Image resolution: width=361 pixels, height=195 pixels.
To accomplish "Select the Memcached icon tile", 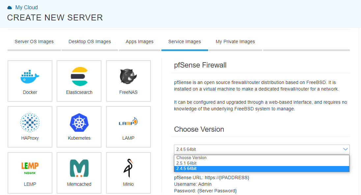I will (79, 173).
